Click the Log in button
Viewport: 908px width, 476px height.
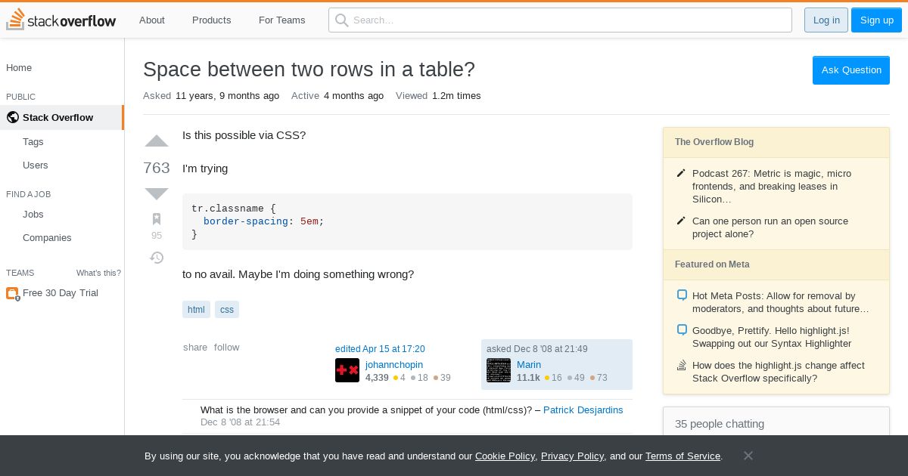[x=826, y=20]
